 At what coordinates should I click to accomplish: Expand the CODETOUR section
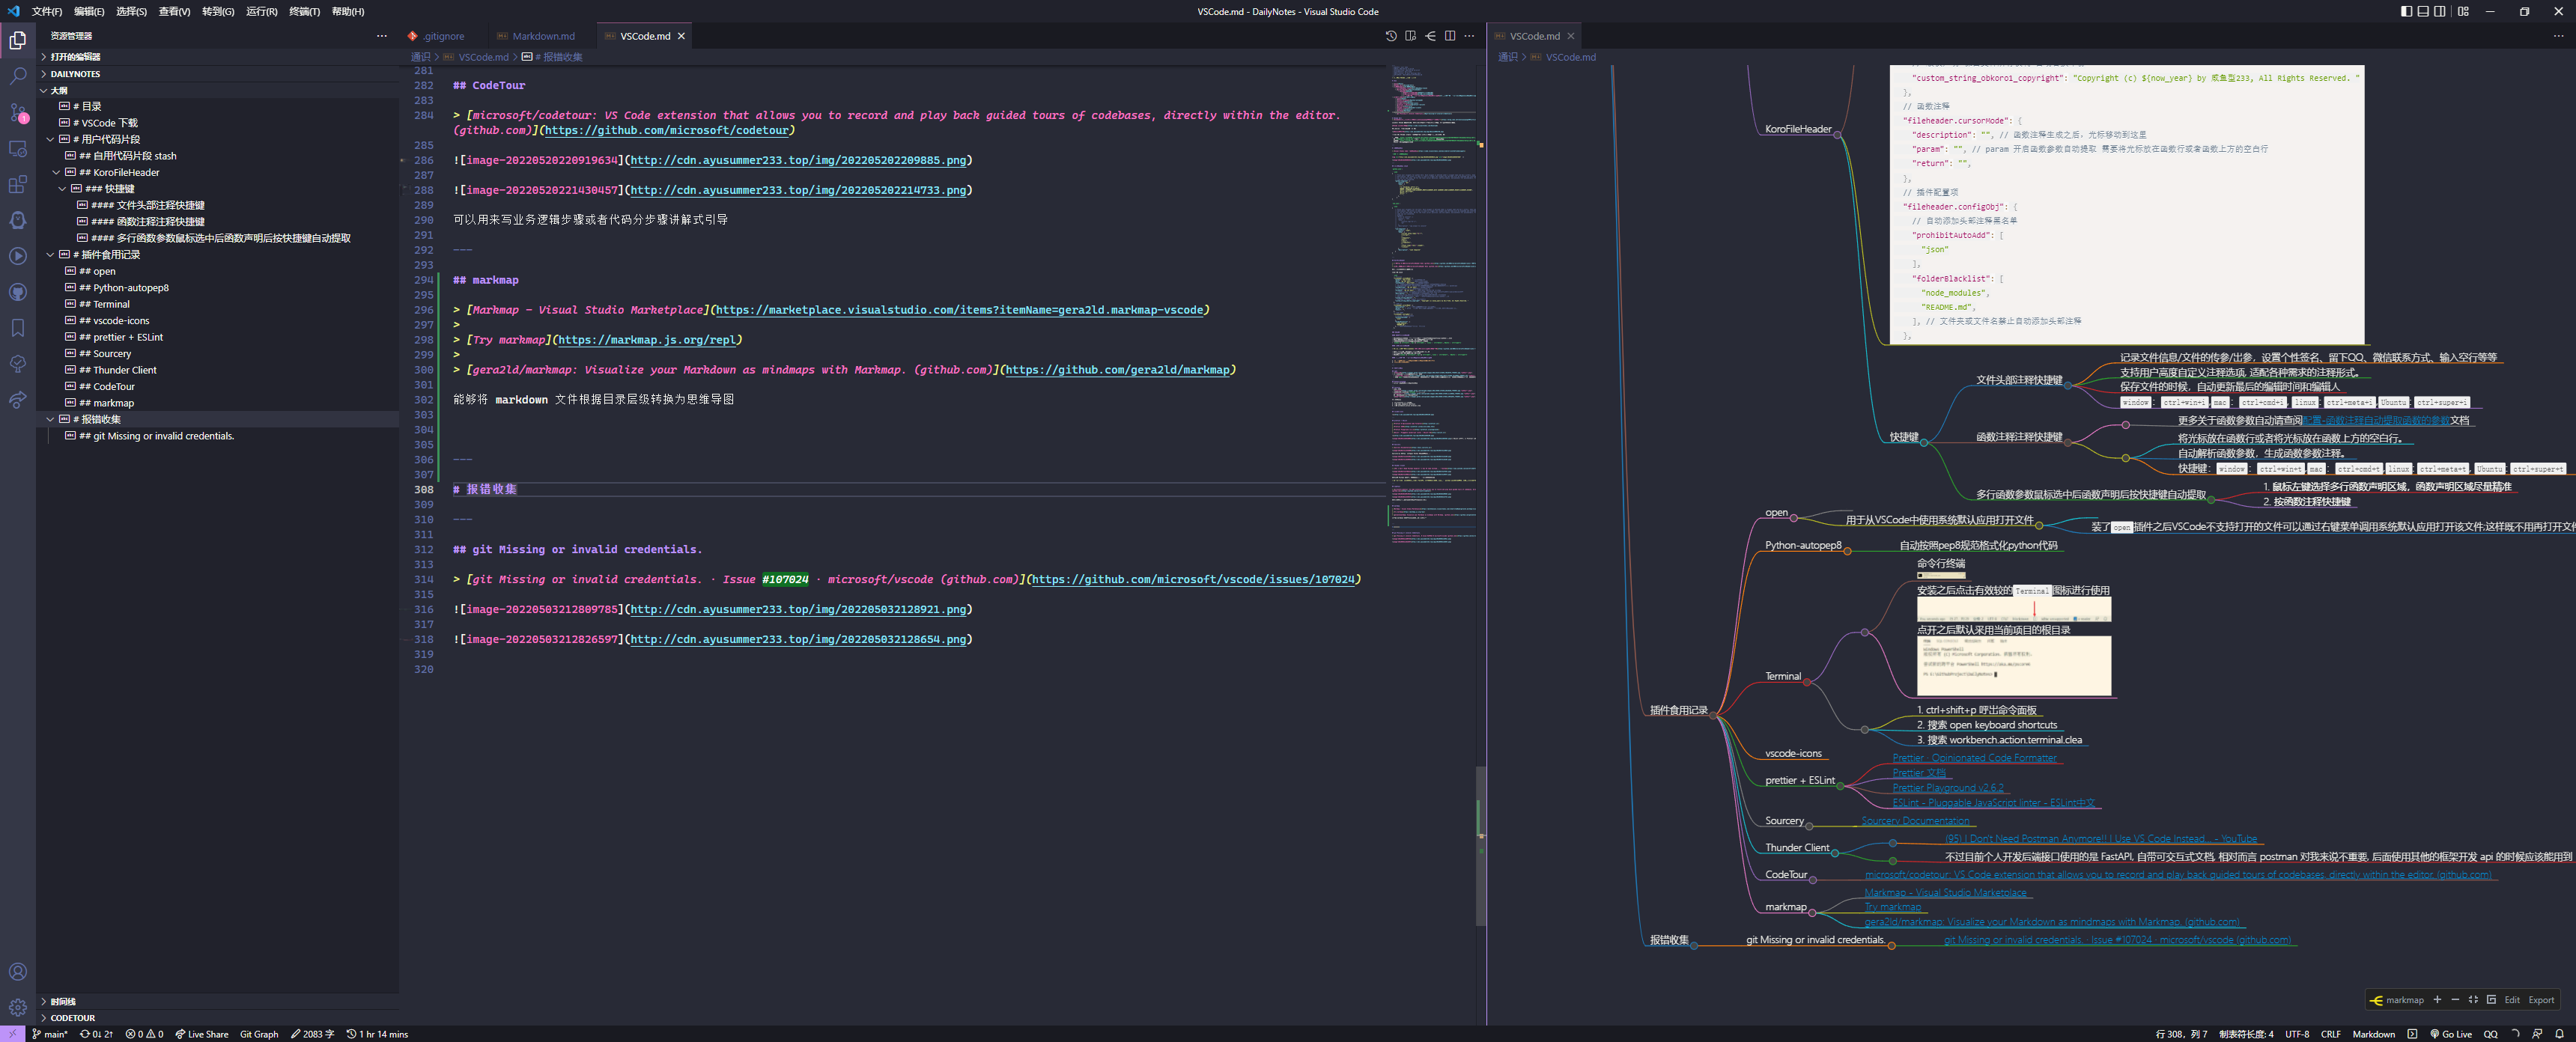tap(218, 1018)
